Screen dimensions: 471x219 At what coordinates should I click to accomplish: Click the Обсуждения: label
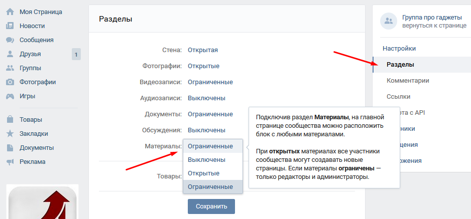[x=162, y=130]
